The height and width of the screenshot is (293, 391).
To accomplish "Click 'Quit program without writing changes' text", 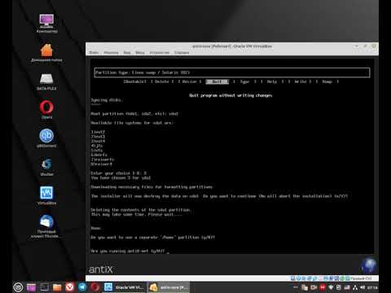I will pyautogui.click(x=231, y=95).
